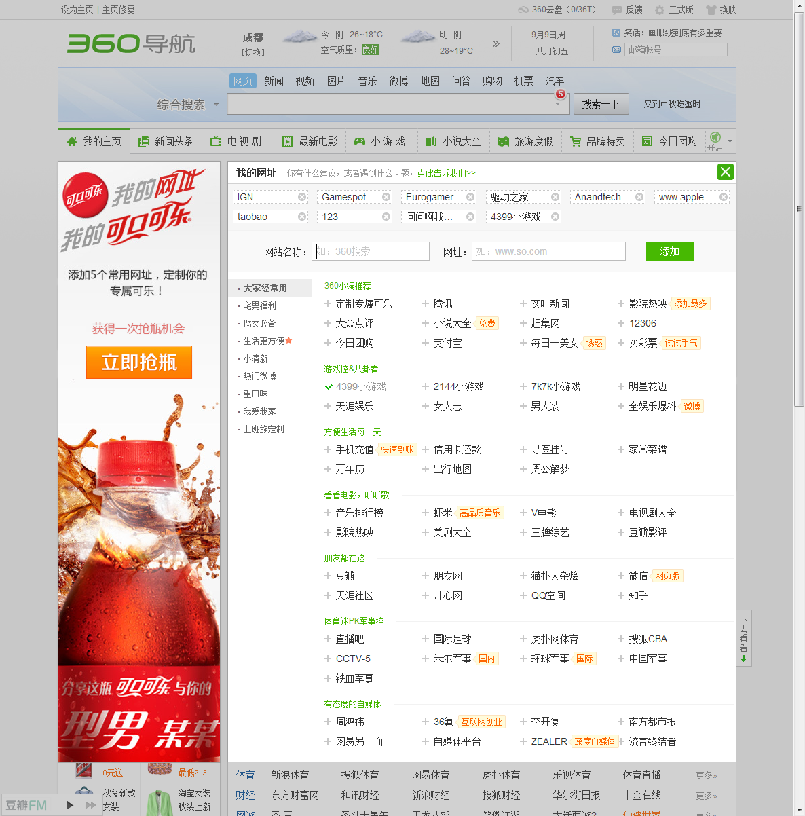Play the 豆瓣FM player

[x=70, y=805]
